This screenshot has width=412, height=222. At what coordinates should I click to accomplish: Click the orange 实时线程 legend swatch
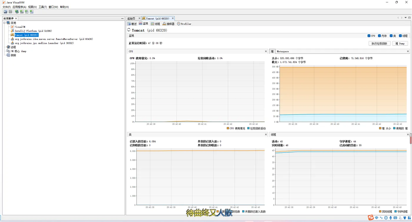[380, 211]
